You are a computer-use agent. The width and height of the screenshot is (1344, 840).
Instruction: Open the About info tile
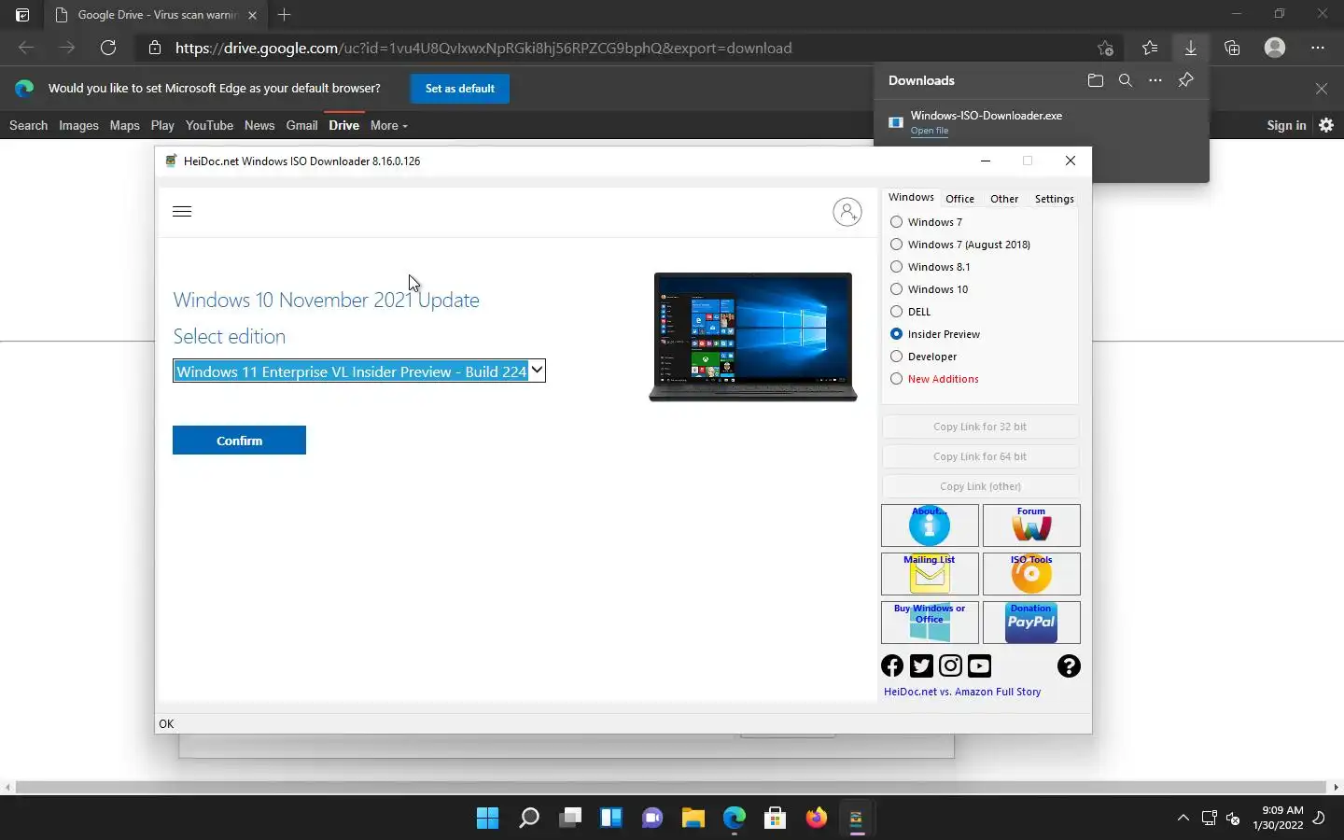click(x=930, y=525)
